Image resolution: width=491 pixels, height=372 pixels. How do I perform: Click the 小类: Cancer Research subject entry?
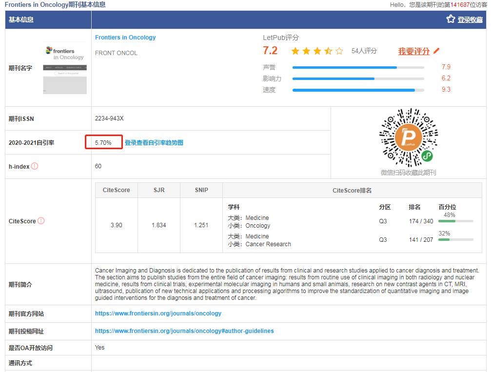(259, 244)
